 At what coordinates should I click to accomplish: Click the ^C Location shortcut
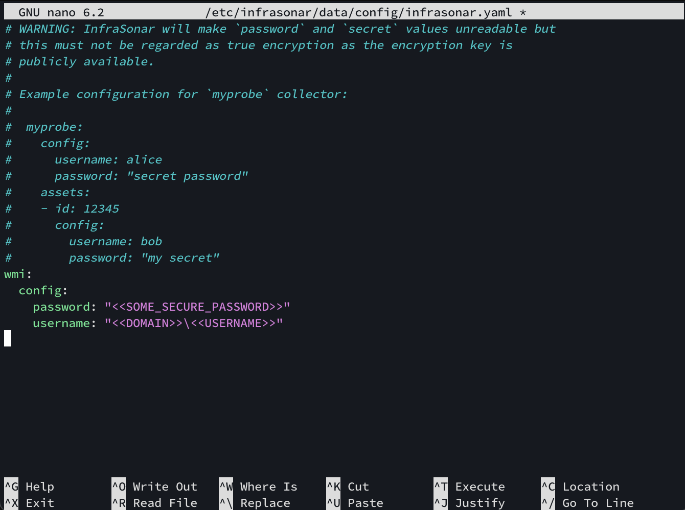point(580,486)
